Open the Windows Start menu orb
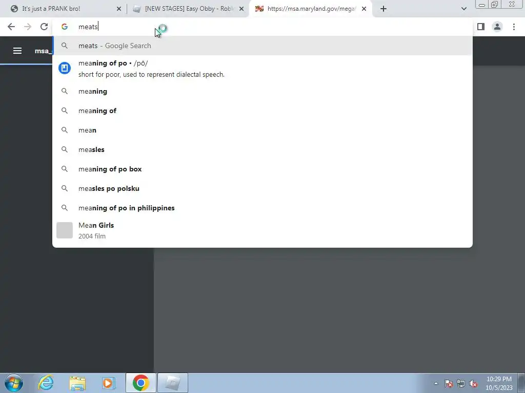Viewport: 525px width, 393px height. tap(14, 383)
